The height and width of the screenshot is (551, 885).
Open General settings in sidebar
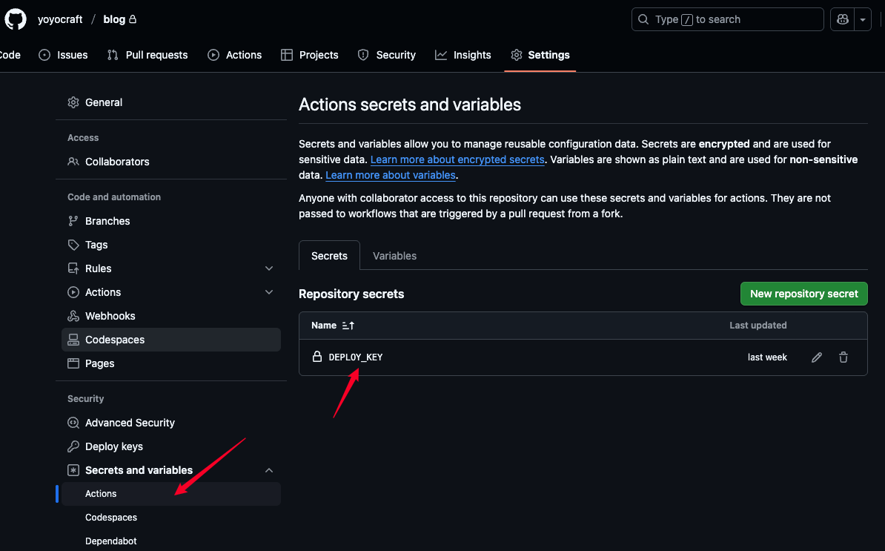(x=171, y=102)
